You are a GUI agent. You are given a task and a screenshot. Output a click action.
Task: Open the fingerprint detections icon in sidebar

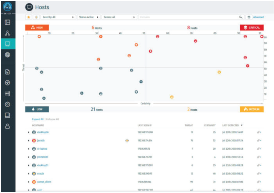point(7,55)
